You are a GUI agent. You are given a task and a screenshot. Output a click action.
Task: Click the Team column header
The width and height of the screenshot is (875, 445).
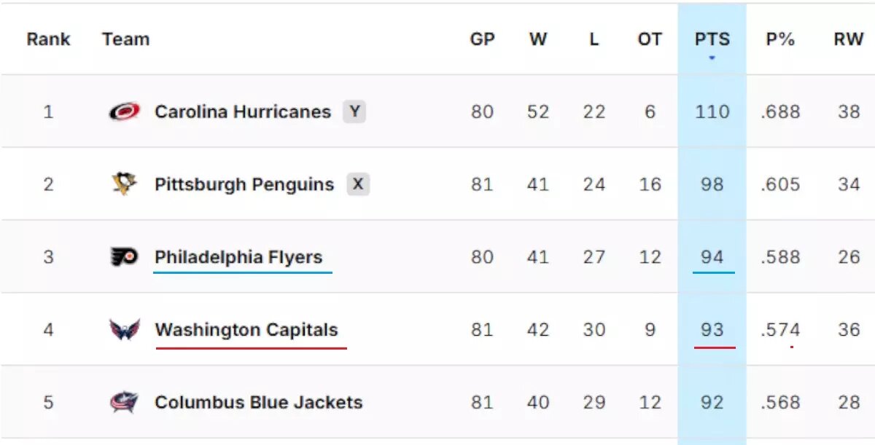125,39
